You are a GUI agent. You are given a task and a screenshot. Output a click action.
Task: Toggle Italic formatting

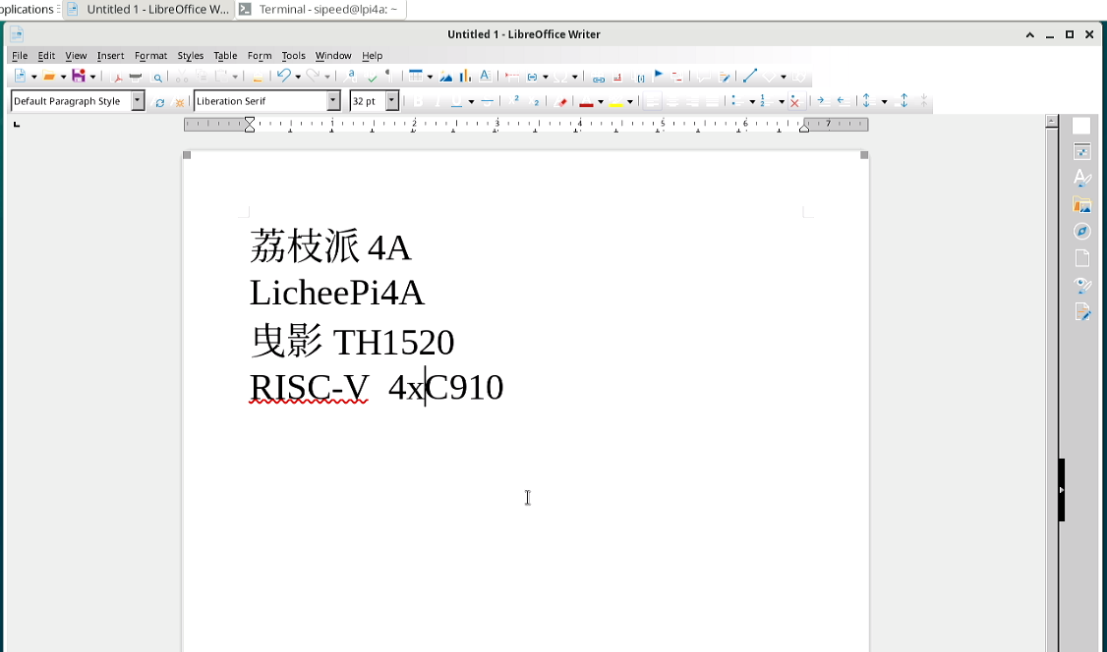click(x=437, y=101)
